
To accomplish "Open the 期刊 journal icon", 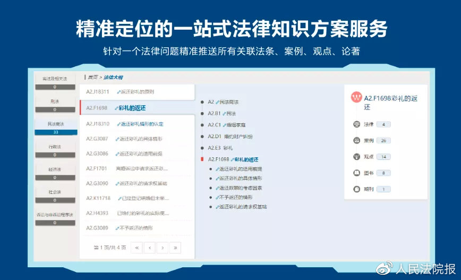I will point(356,189).
